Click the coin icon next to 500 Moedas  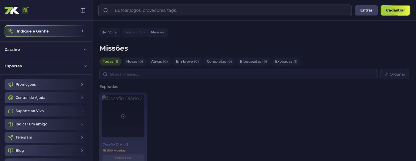click(104, 151)
